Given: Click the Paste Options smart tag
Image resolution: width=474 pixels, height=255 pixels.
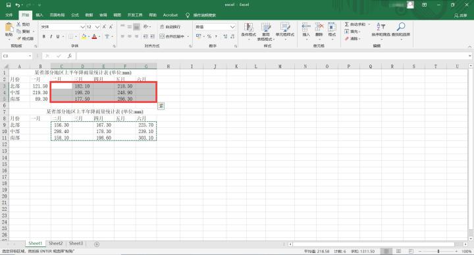Looking at the screenshot, I should (161, 106).
